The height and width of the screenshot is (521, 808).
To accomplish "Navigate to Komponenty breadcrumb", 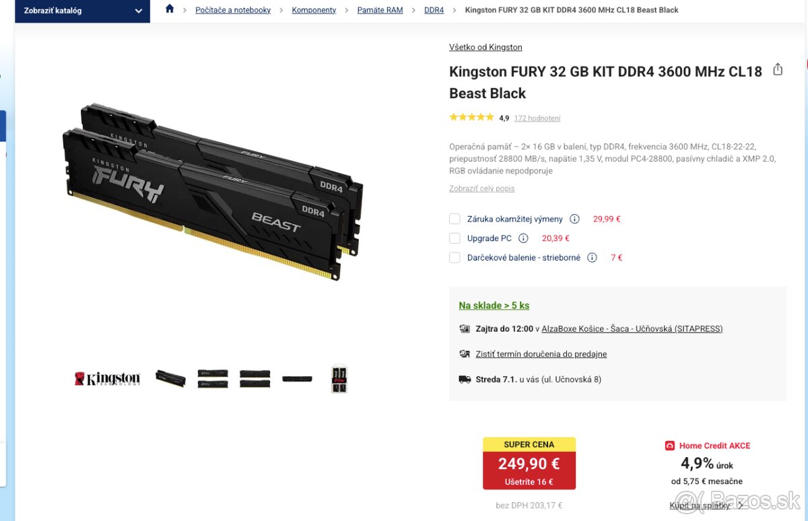I will (x=314, y=10).
